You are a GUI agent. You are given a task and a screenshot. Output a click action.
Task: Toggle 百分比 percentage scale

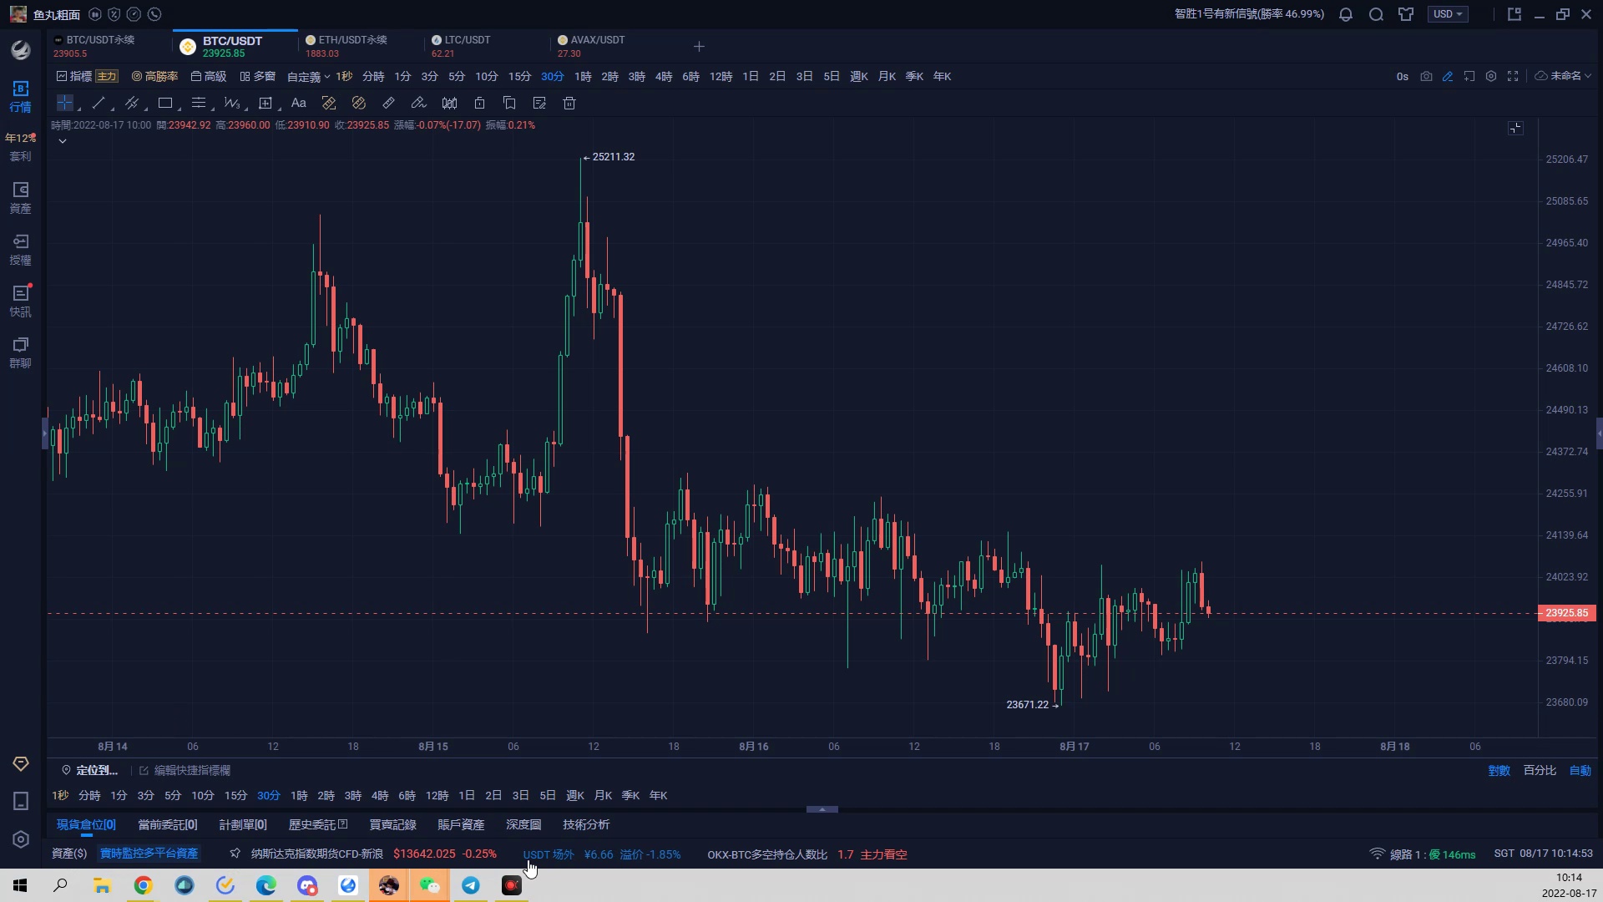pos(1540,770)
